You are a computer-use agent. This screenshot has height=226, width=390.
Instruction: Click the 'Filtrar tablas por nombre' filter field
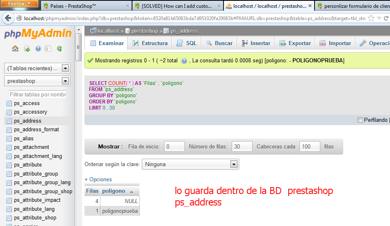38,95
